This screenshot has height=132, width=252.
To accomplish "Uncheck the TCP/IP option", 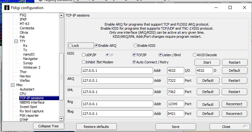I will click(x=134, y=55).
